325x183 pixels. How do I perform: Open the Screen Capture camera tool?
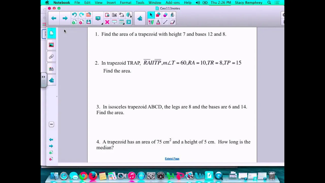coord(115,15)
